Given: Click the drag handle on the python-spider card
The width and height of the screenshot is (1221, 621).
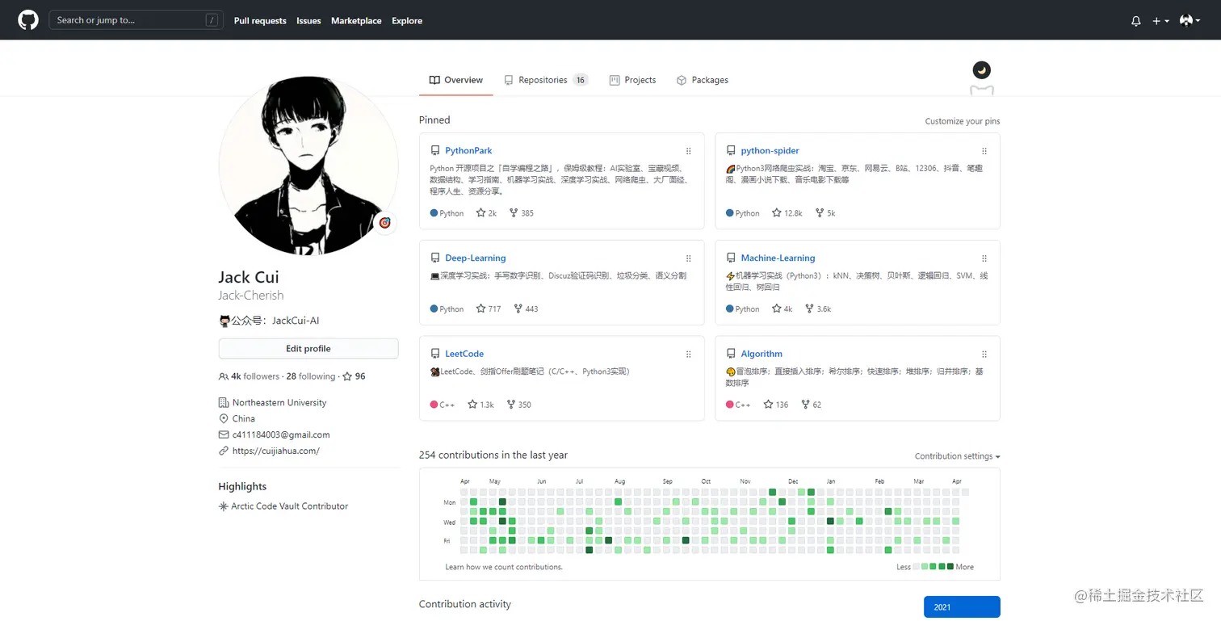Looking at the screenshot, I should coord(984,151).
